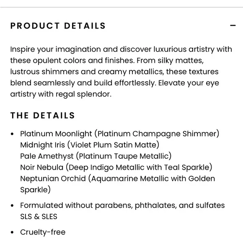Click the Platinum Moonlight shade line
243x243 pixels.
click(x=120, y=134)
